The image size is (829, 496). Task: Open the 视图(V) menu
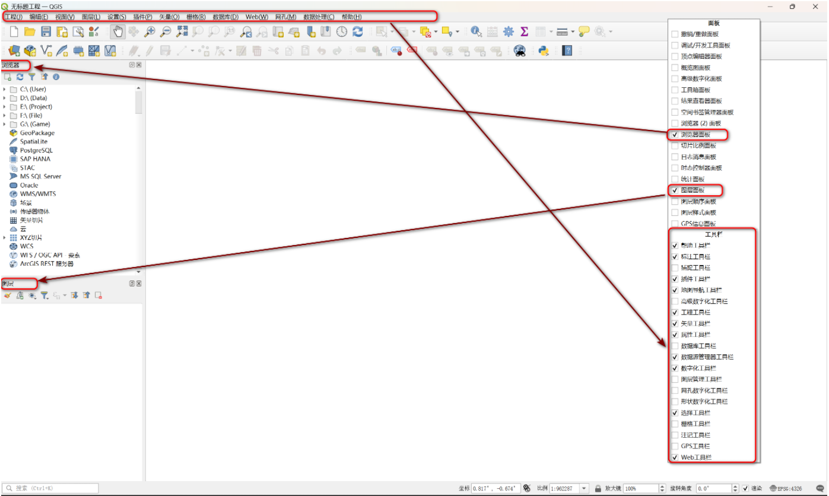tap(65, 17)
